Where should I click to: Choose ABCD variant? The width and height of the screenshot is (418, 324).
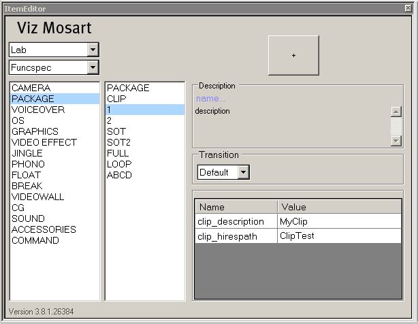click(x=119, y=175)
